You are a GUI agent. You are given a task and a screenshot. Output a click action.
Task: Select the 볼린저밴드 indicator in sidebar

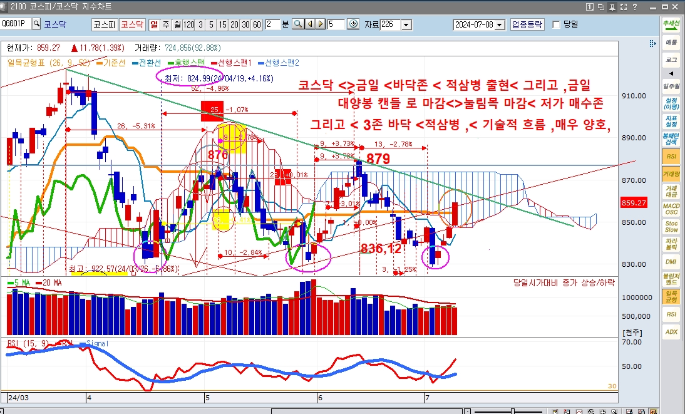(x=671, y=279)
